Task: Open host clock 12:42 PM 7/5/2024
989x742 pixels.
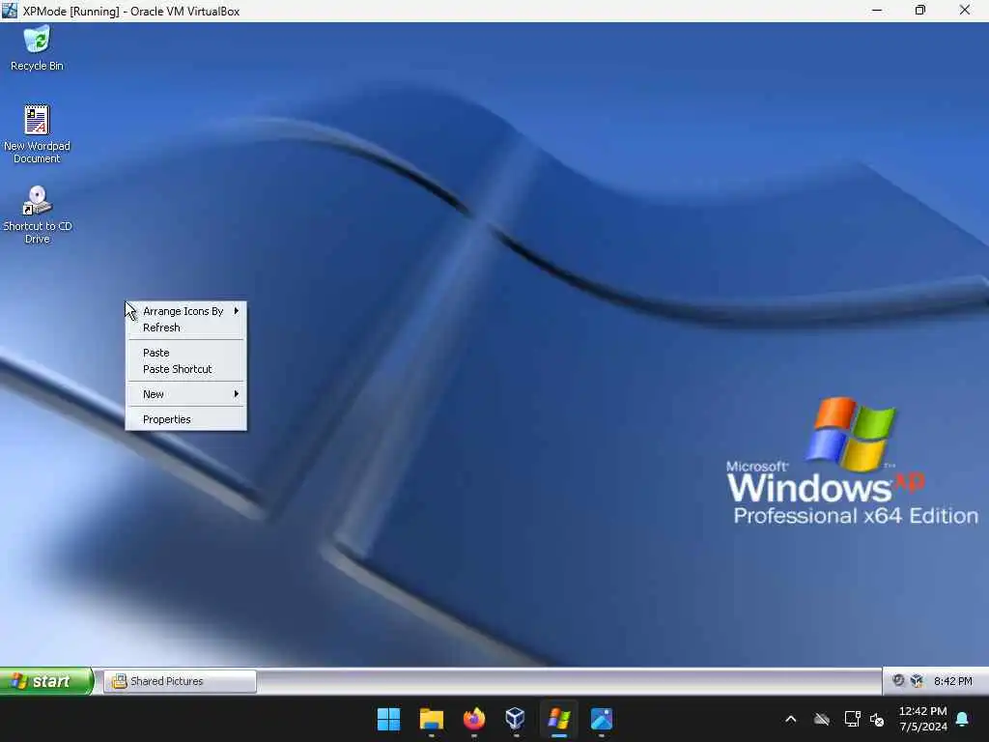Action: point(922,719)
